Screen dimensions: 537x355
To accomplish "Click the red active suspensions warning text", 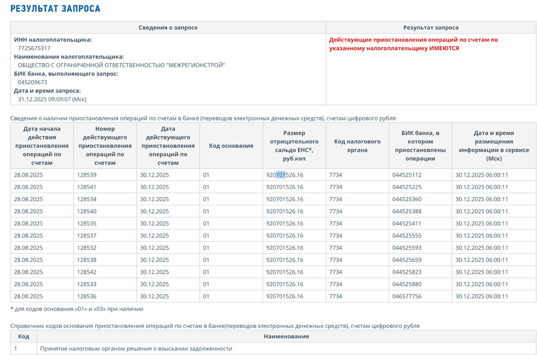I will [413, 44].
